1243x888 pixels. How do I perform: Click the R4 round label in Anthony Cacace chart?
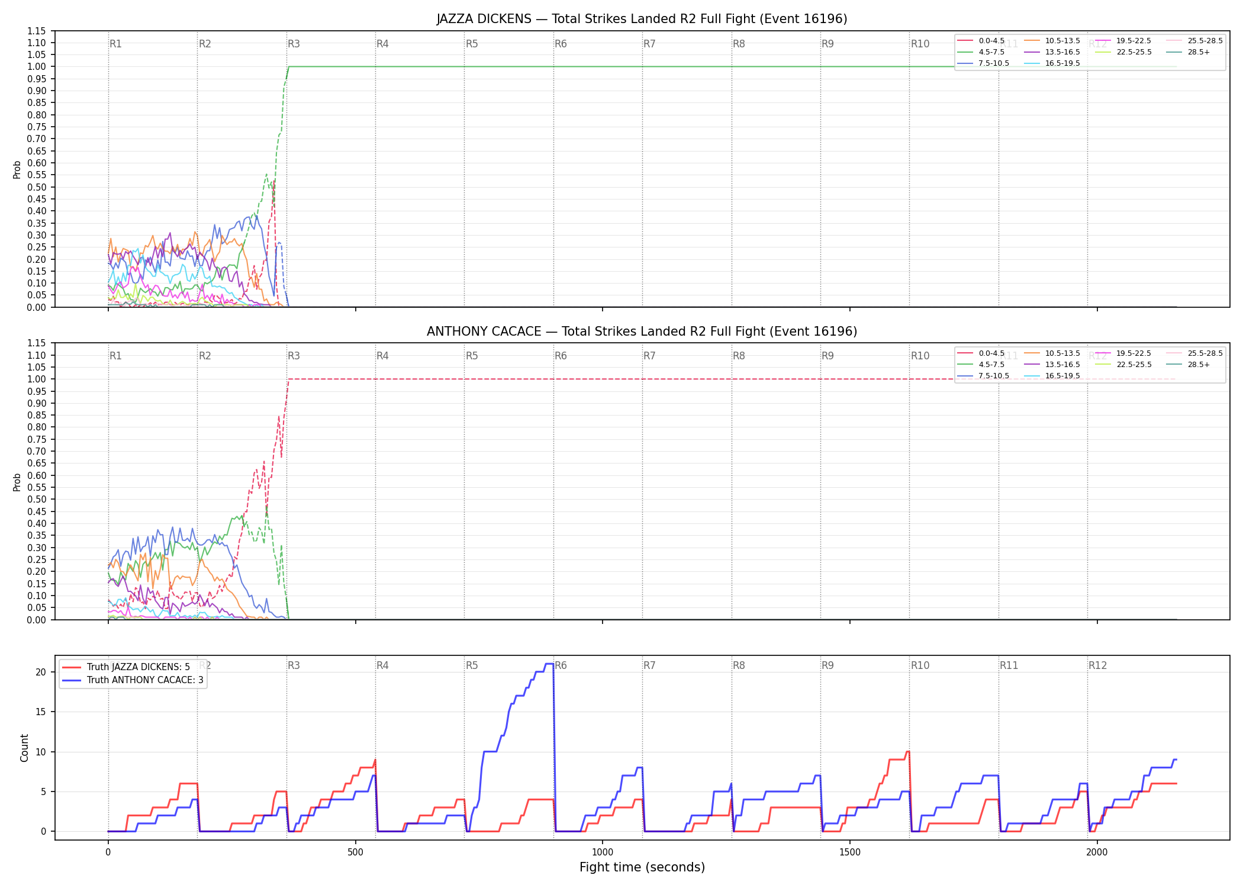[382, 356]
